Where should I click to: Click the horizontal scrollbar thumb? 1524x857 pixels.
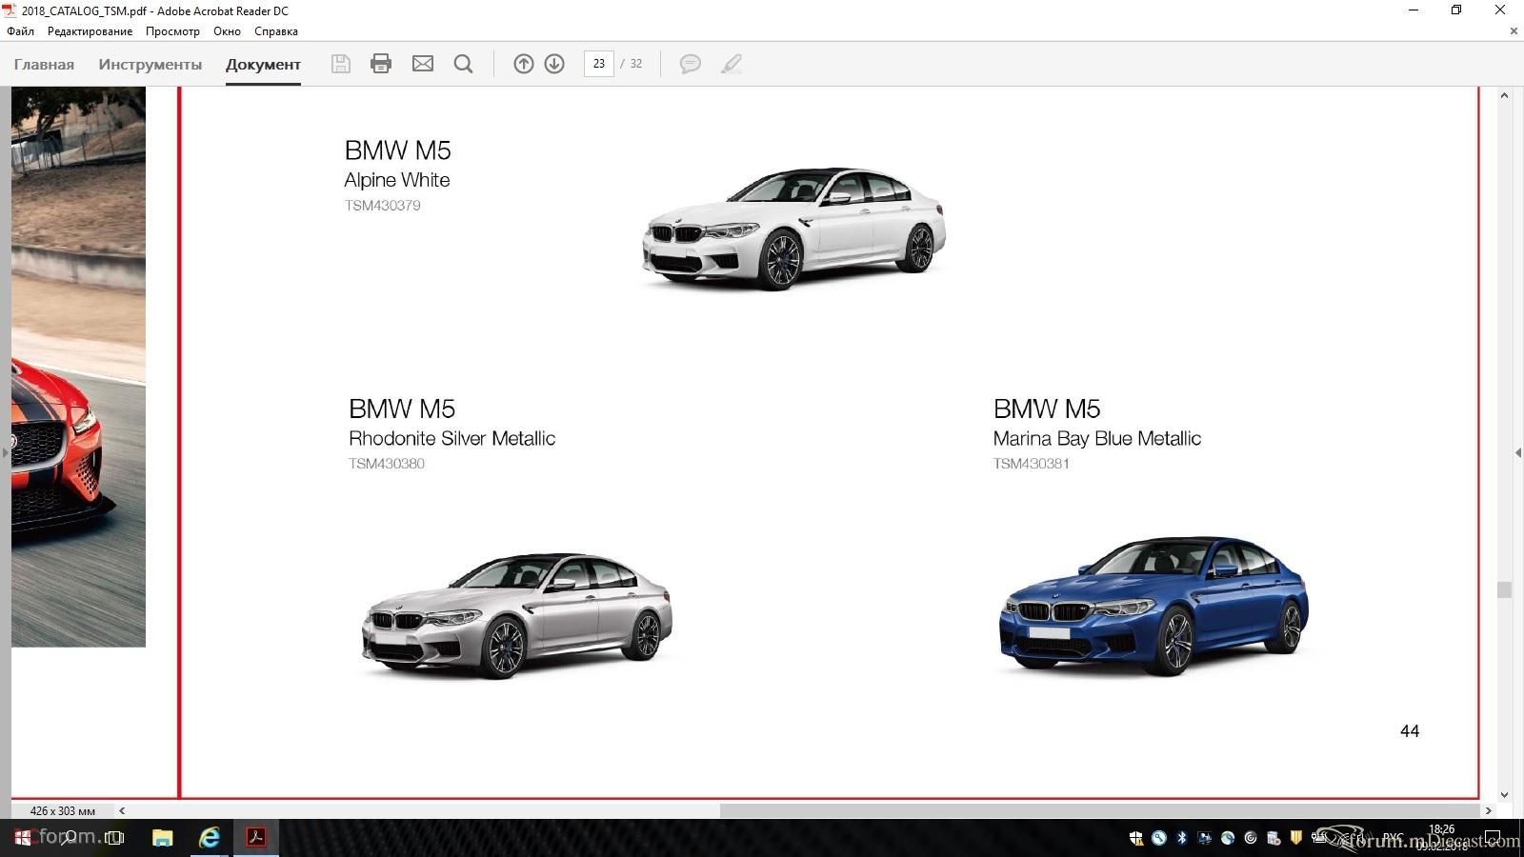point(1099,811)
